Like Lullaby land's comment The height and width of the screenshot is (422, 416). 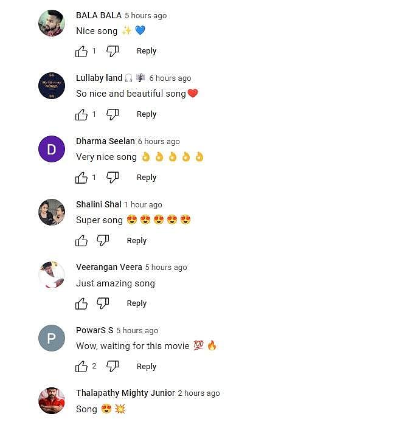coord(81,115)
